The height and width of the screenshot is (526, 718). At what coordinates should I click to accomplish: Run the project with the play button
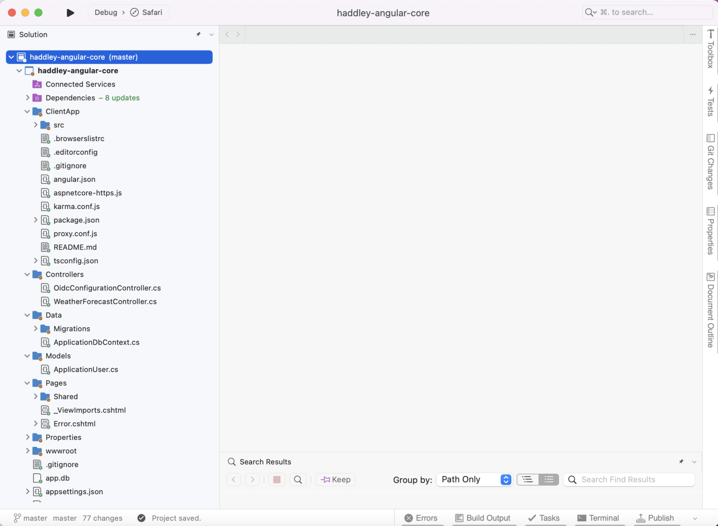(x=70, y=13)
